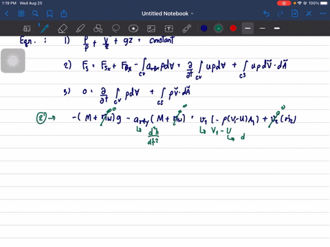Tap the share export icon
The height and width of the screenshot is (247, 330).
pos(64,14)
